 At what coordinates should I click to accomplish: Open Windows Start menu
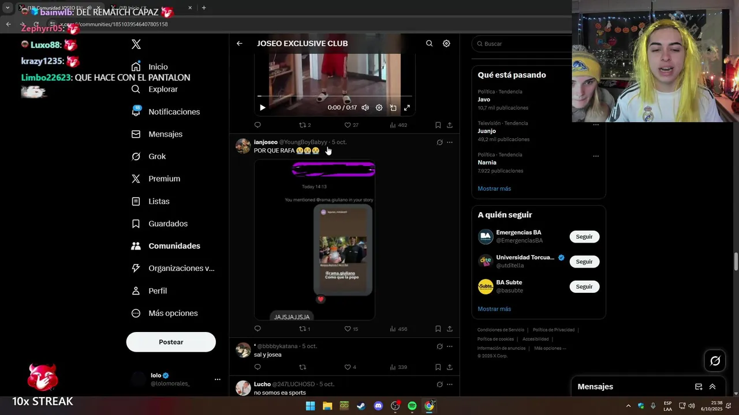(310, 406)
